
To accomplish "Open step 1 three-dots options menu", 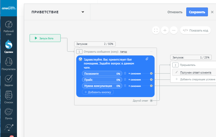I will (151, 52).
